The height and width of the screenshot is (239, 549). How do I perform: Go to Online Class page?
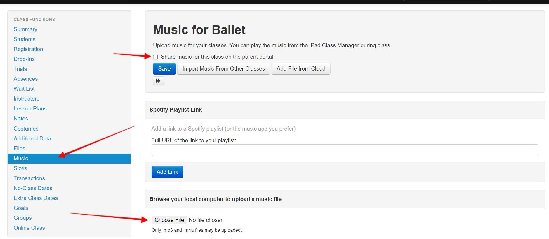(x=29, y=228)
